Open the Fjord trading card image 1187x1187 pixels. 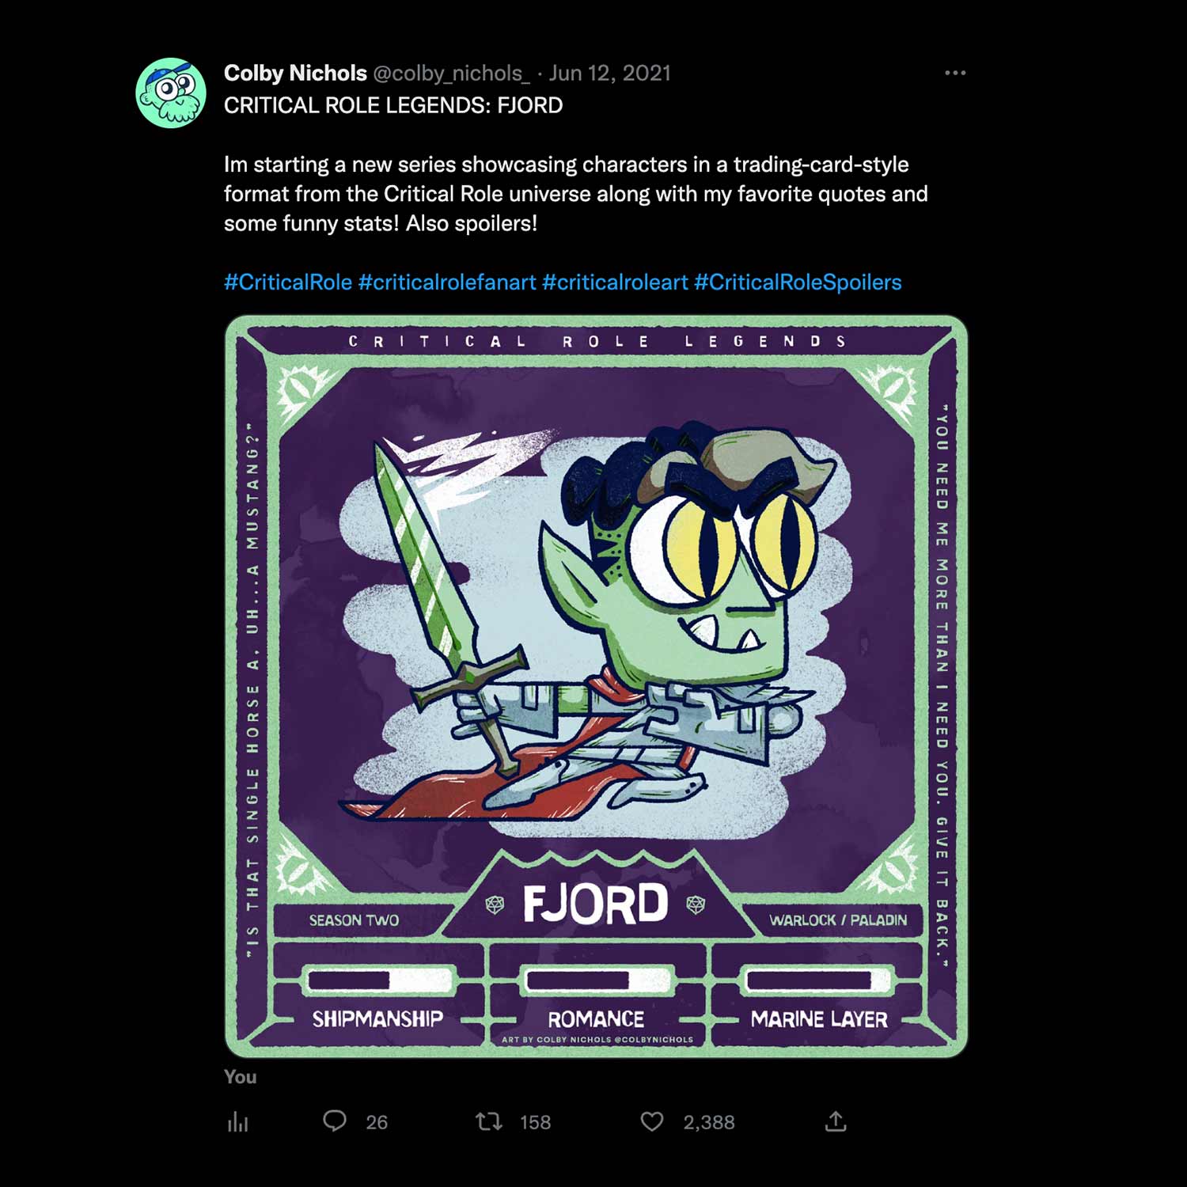596,686
